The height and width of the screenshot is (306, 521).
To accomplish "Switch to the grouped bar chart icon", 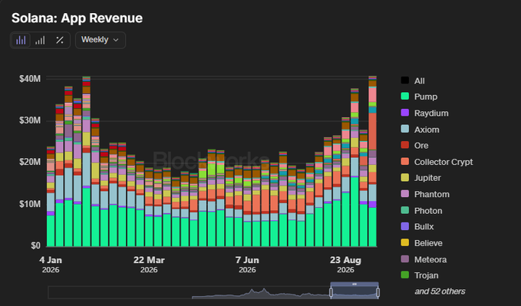I will click(40, 40).
